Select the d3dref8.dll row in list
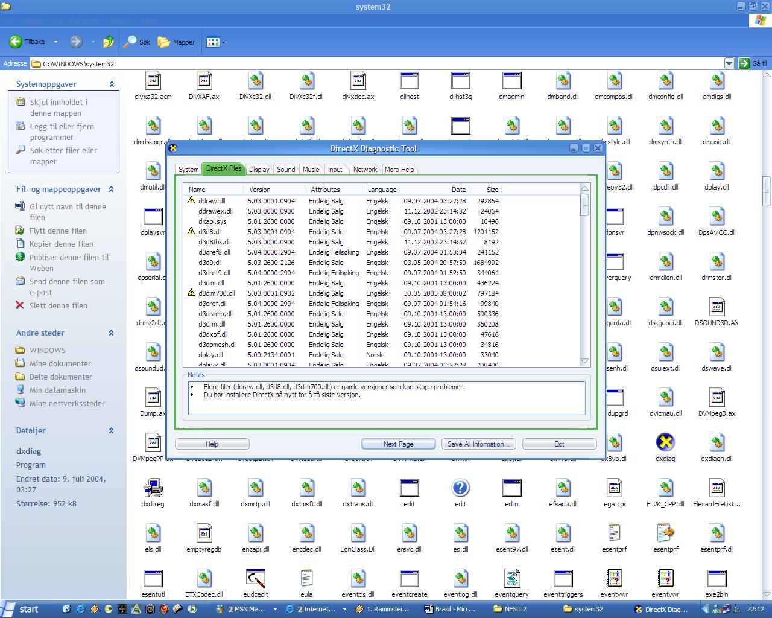The image size is (772, 618). point(343,252)
